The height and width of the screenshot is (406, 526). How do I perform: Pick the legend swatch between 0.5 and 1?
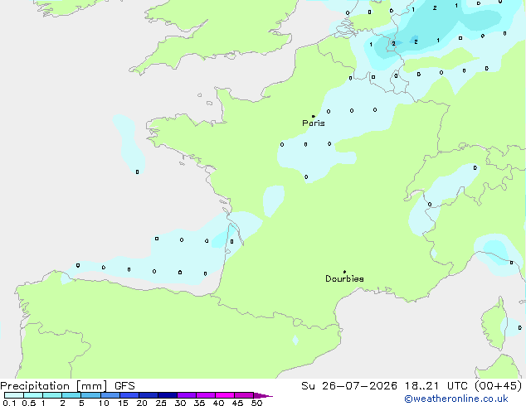coord(33,395)
